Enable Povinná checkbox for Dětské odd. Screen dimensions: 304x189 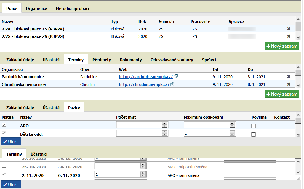254,134
